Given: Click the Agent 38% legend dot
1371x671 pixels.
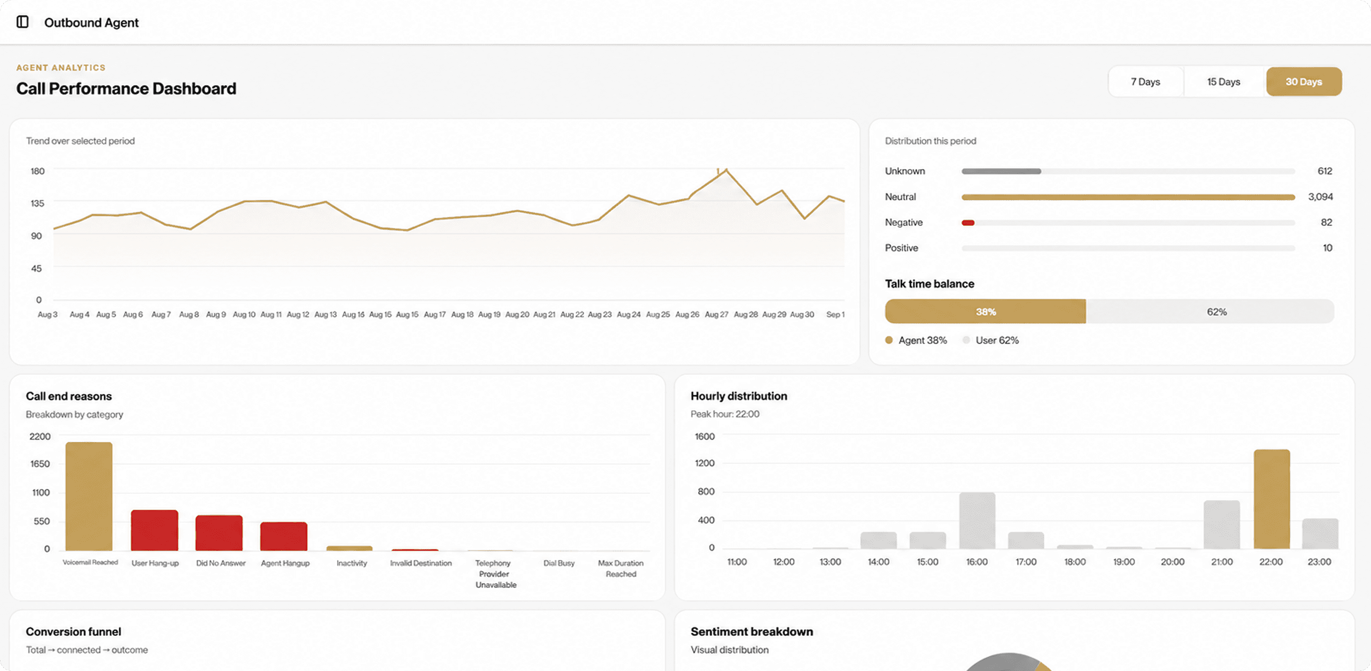Looking at the screenshot, I should tap(888, 340).
